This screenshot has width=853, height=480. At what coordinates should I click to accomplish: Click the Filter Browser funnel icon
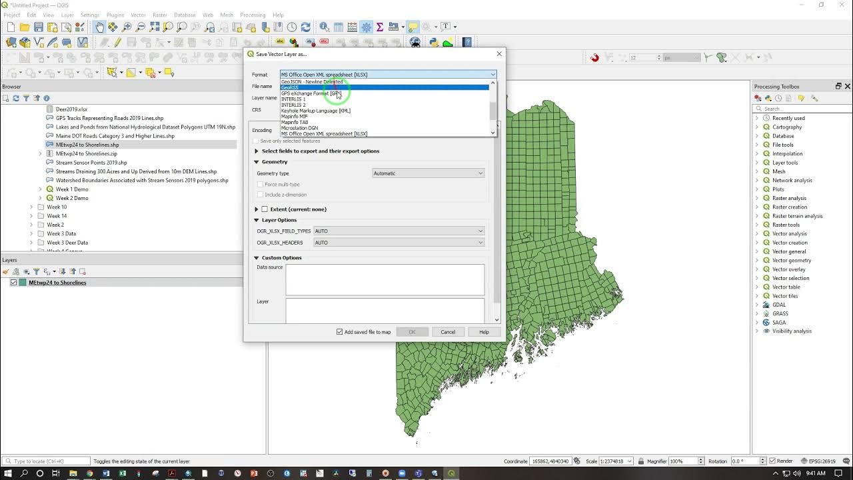coord(26,98)
